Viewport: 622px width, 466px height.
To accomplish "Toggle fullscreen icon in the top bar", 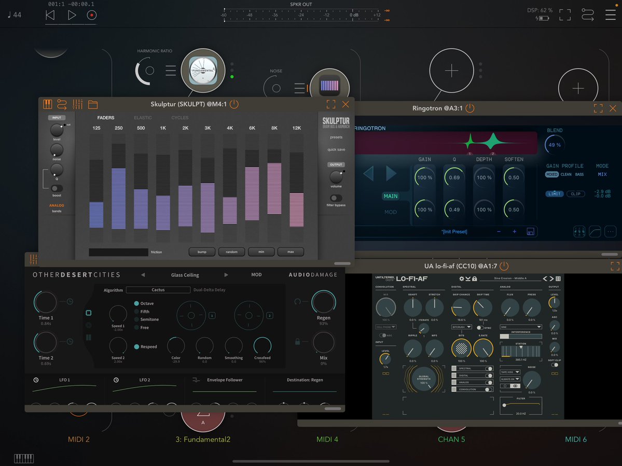I will coord(565,15).
